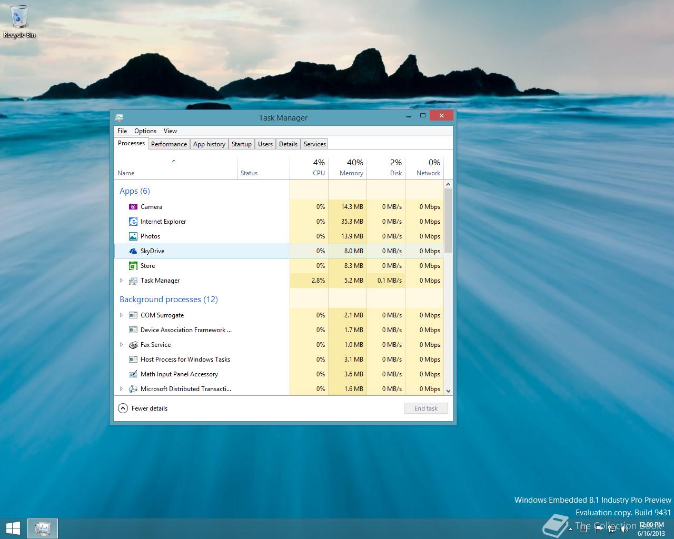Open the View menu
Screen dimensions: 674x539
[x=170, y=131]
